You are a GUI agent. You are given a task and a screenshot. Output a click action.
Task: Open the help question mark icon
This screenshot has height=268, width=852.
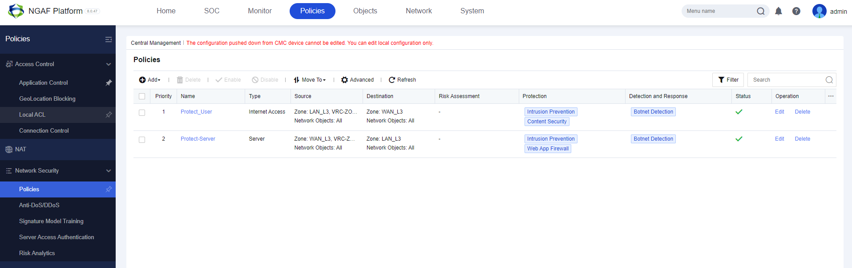click(x=796, y=11)
